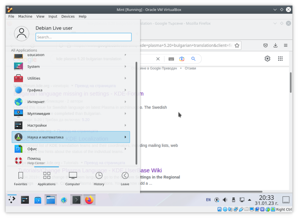Expand arrow next to Интернет

click(x=125, y=102)
